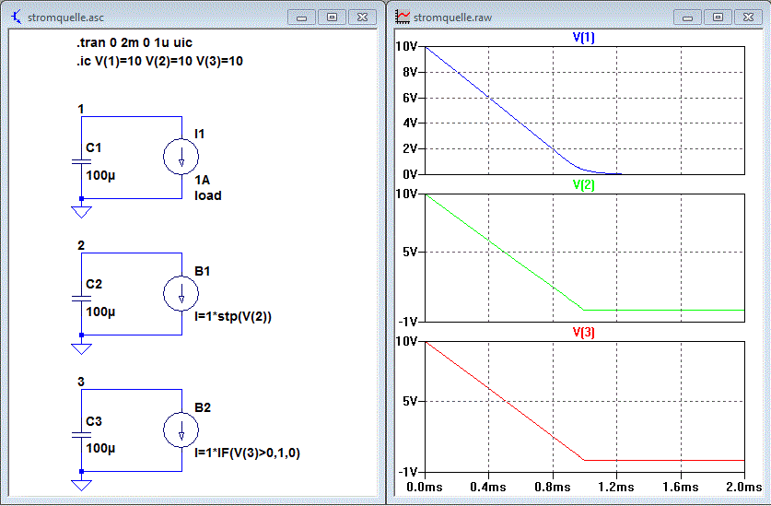Click the 0.4ms time axis label
The width and height of the screenshot is (771, 506).
pos(488,487)
